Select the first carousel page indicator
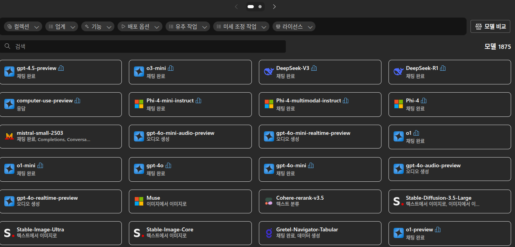This screenshot has height=247, width=515. click(x=251, y=7)
